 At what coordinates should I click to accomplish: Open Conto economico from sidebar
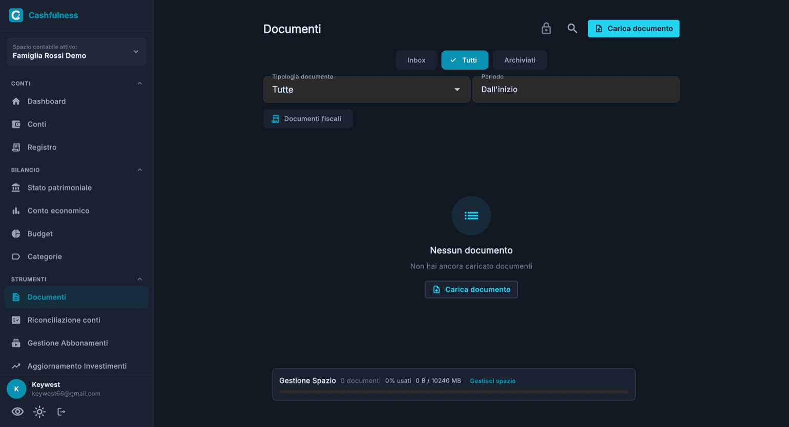(x=76, y=211)
